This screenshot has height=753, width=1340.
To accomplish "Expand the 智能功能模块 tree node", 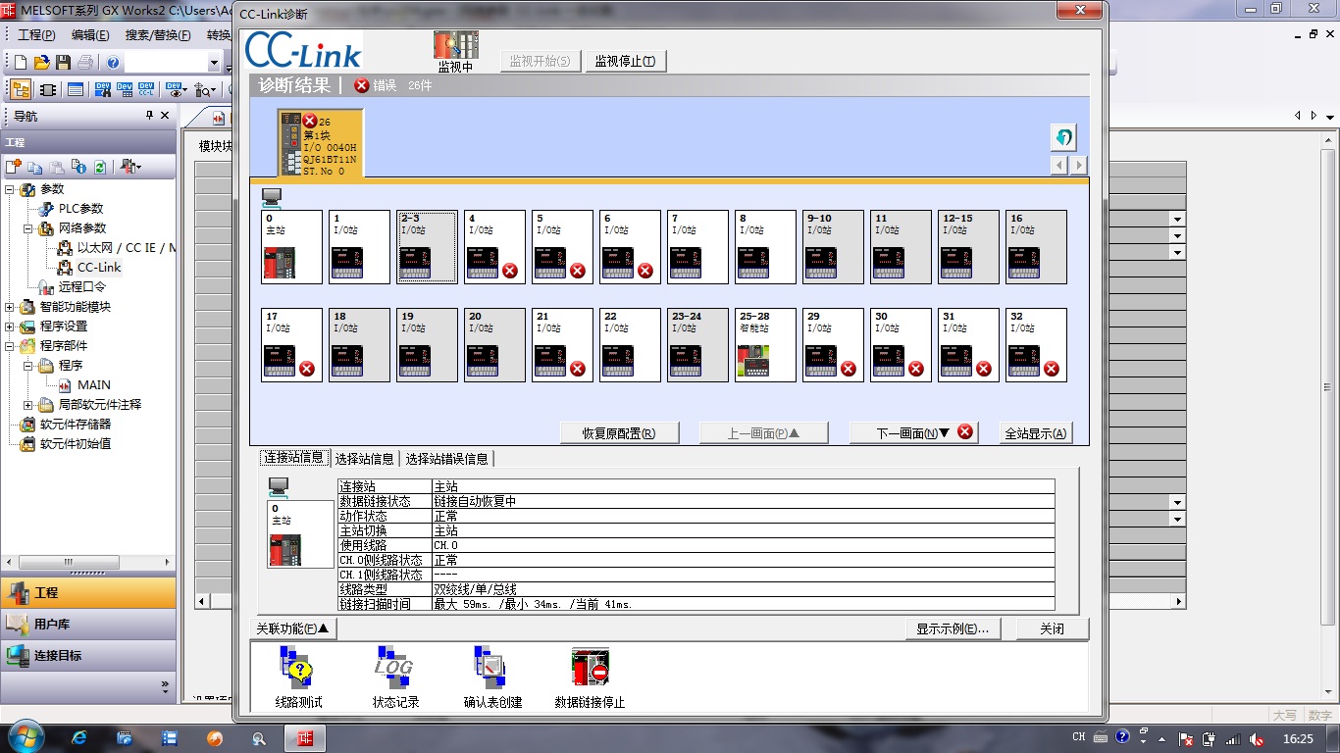I will point(10,307).
